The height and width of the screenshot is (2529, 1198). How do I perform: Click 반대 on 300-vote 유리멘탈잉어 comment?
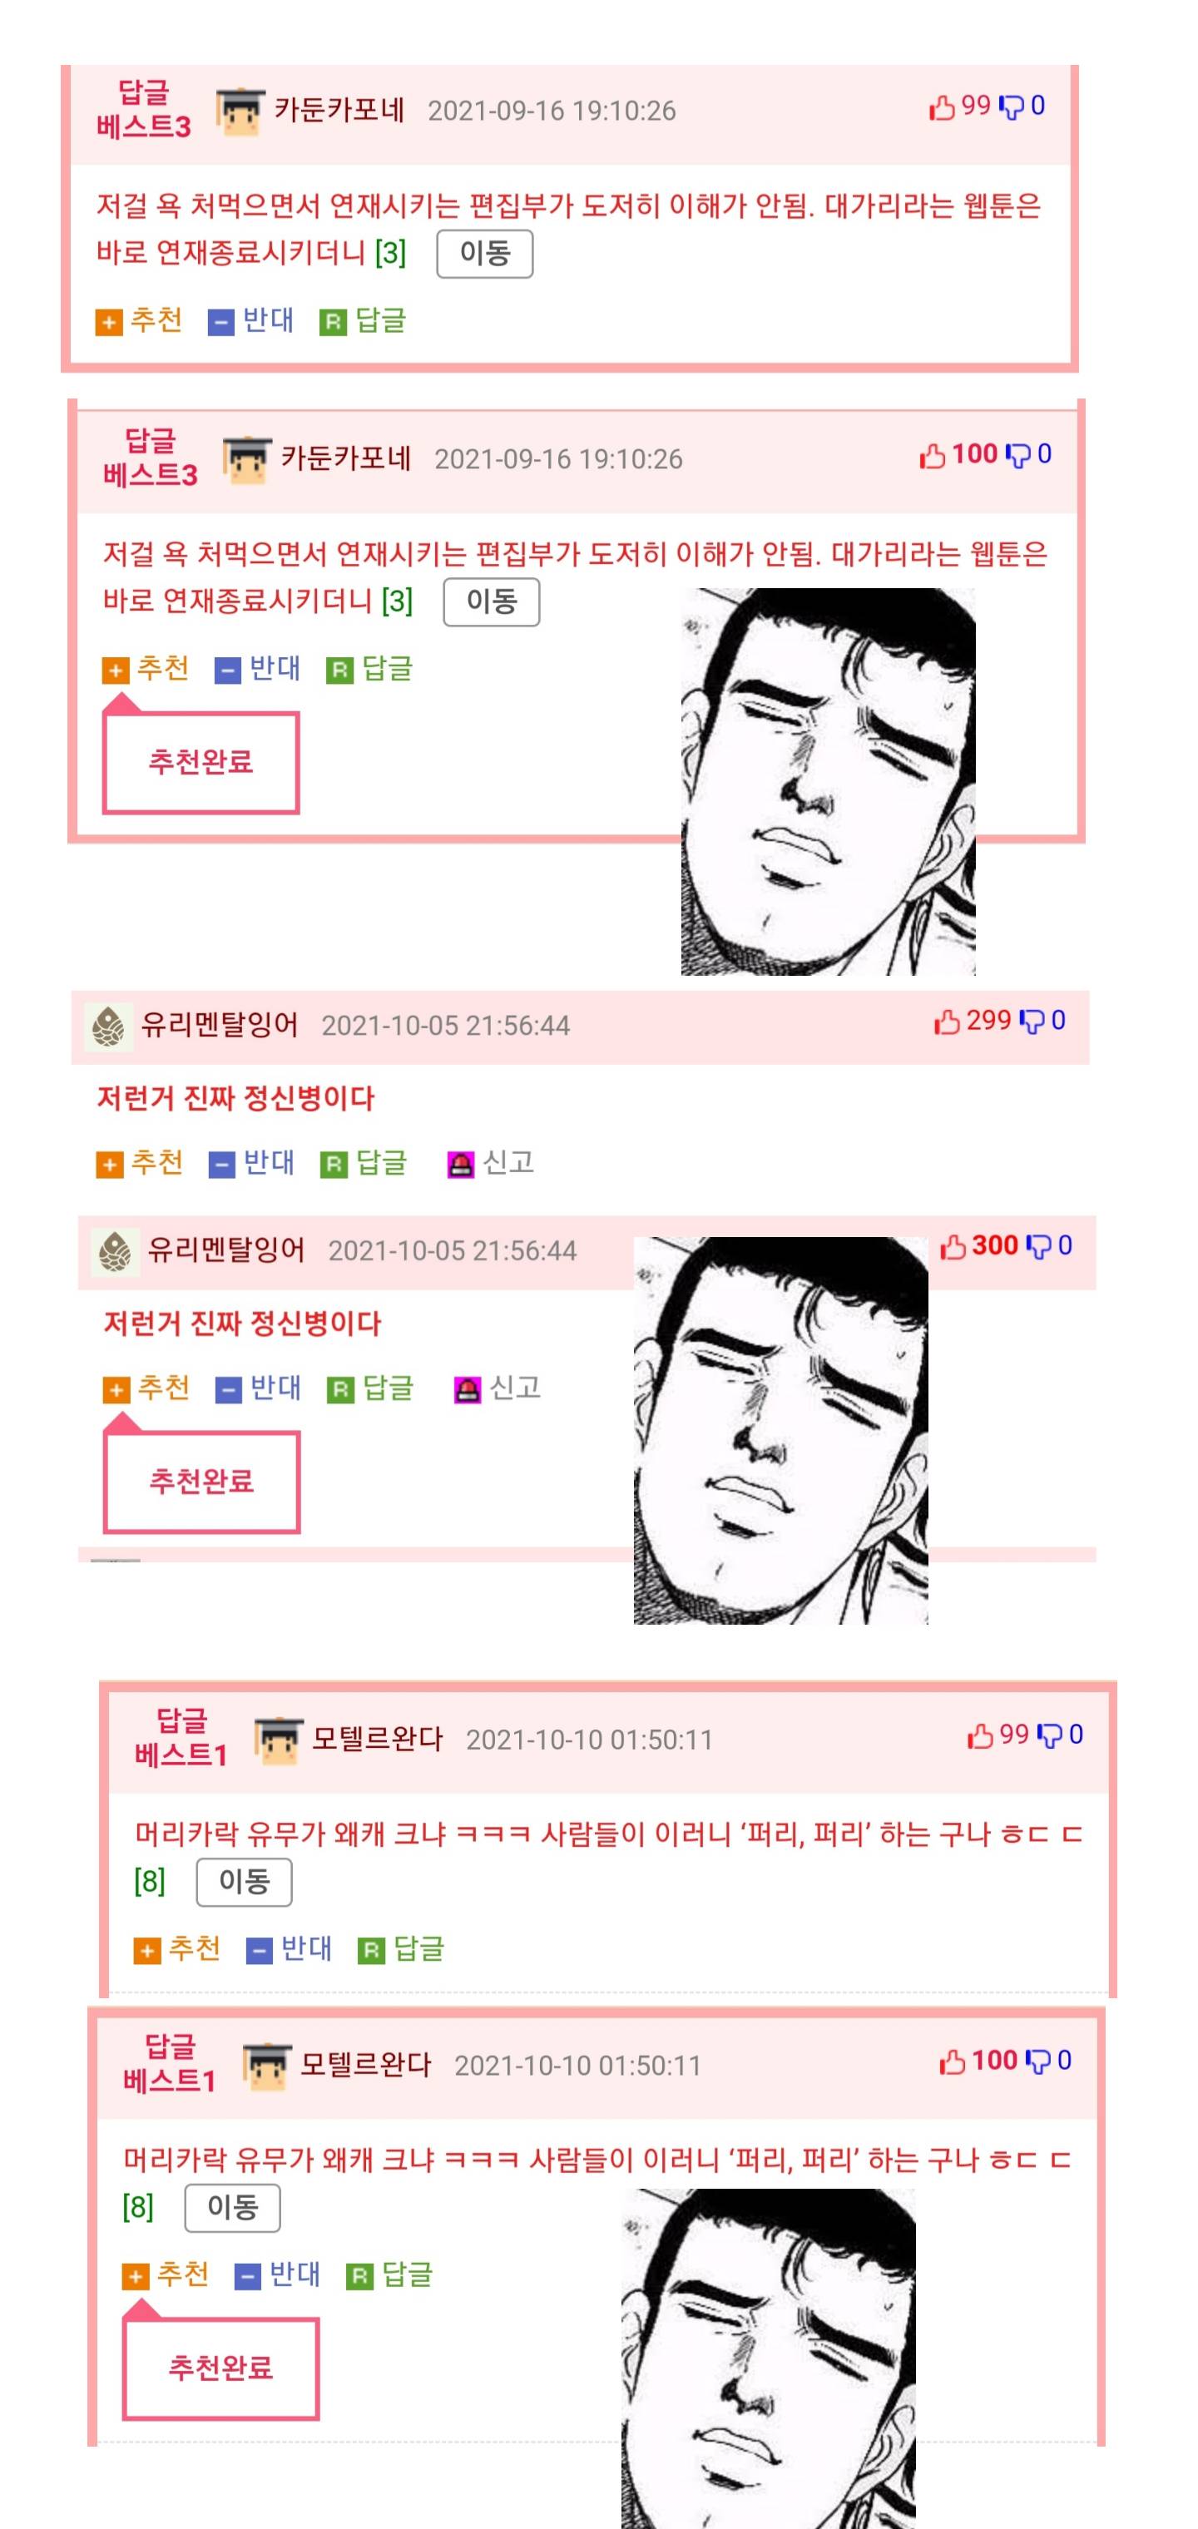point(258,1388)
